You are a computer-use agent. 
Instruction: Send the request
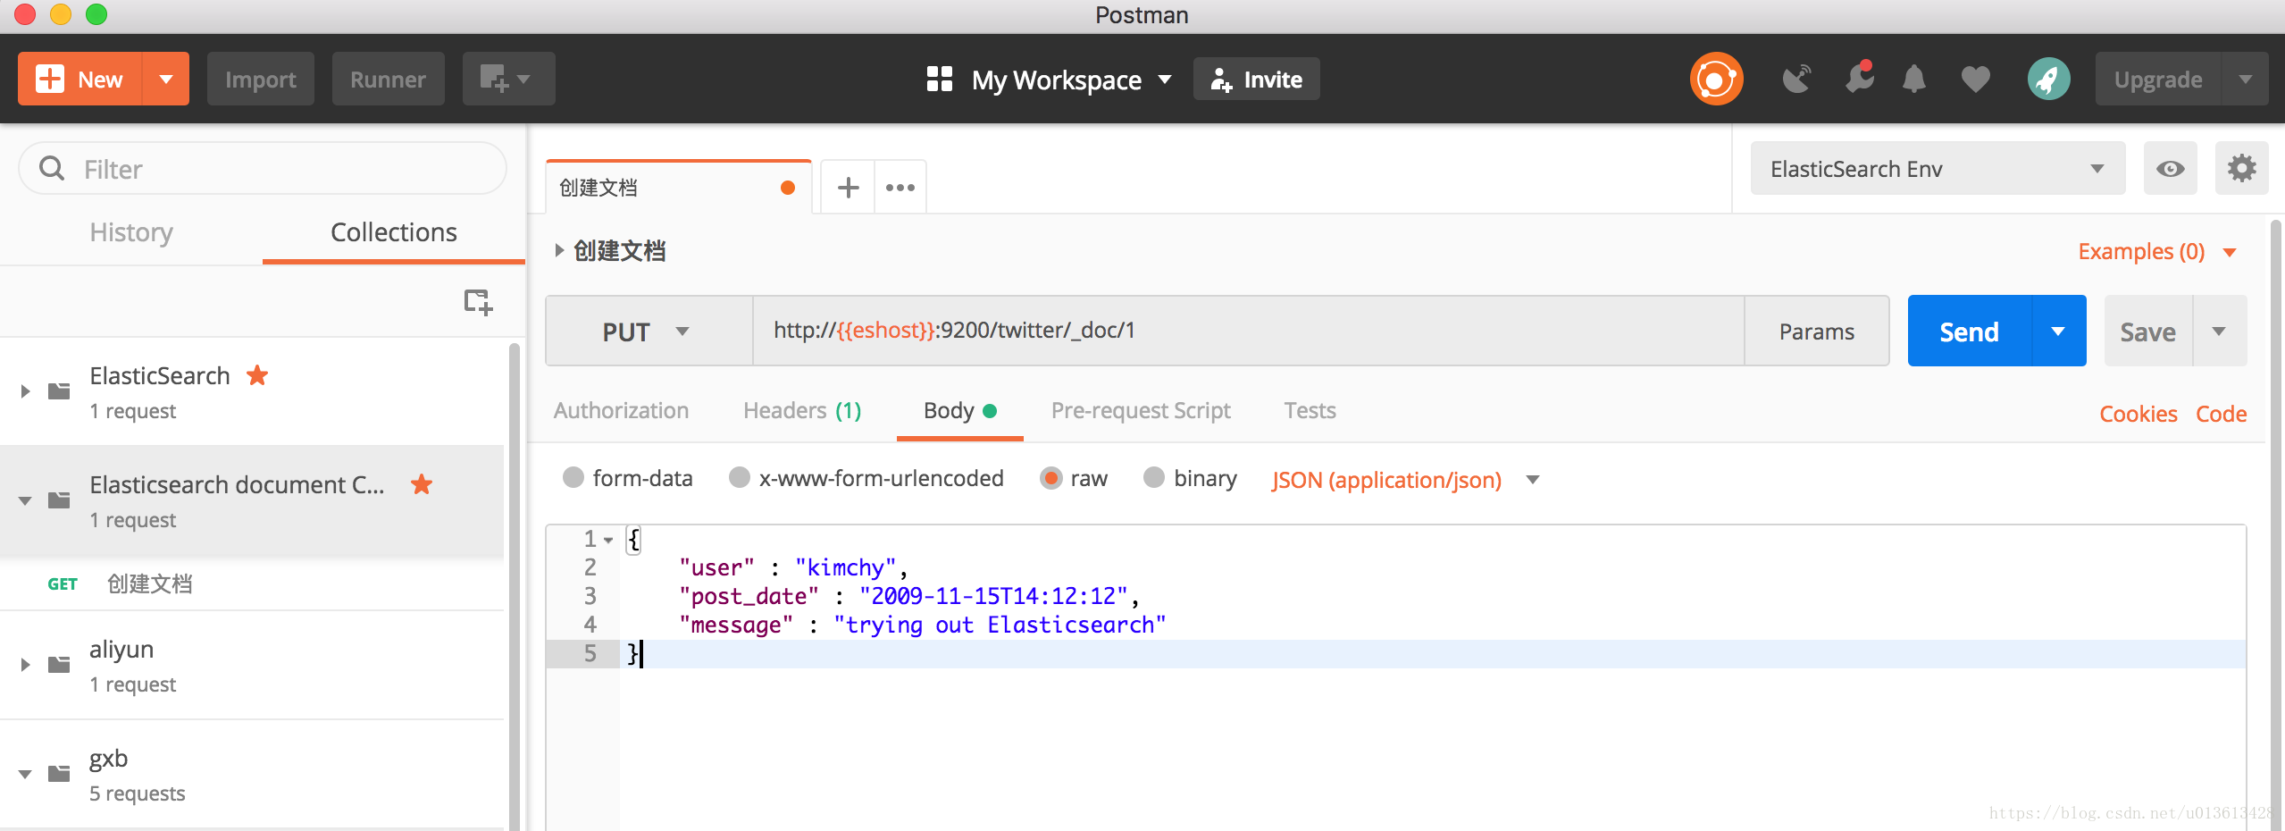(x=1969, y=332)
